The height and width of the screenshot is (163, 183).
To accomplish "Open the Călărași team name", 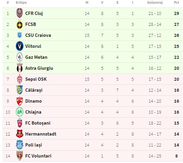I will [34, 90].
